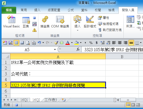This screenshot has height=109, width=143.
Task: Align text left
Action: click(114, 43)
